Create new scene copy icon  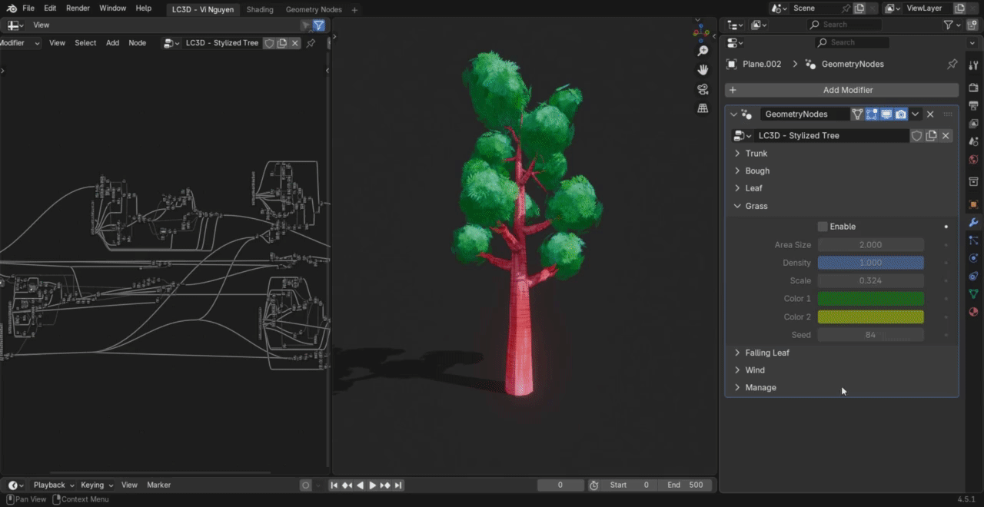(859, 8)
